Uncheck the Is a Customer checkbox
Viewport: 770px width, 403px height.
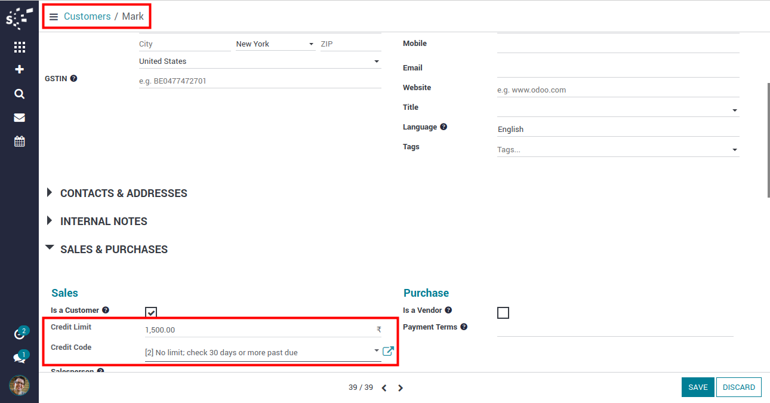151,313
